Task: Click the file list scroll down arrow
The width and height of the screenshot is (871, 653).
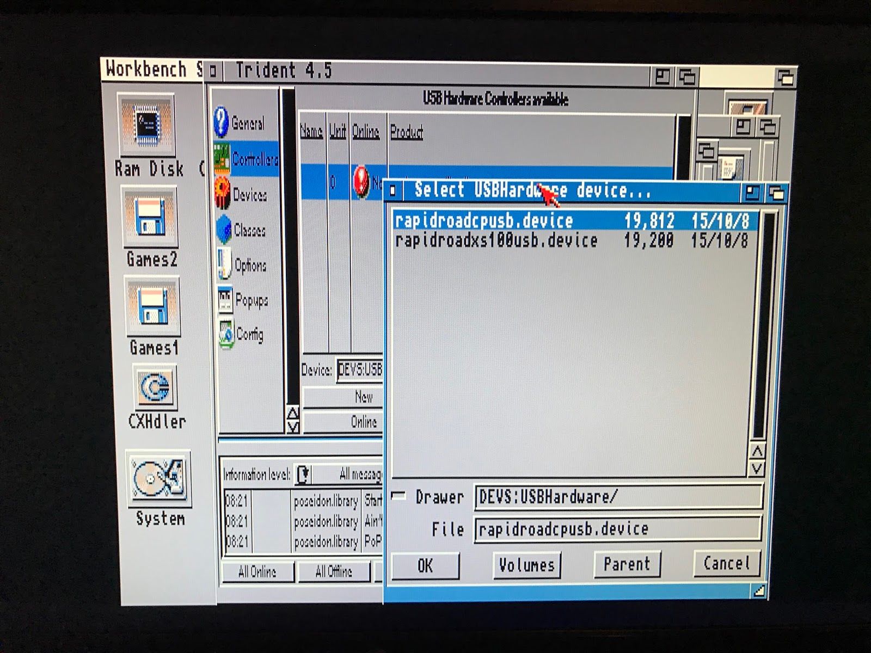Action: pyautogui.click(x=757, y=468)
